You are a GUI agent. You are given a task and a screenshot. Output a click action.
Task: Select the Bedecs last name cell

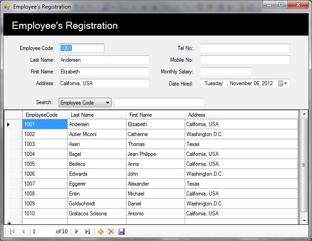97,164
